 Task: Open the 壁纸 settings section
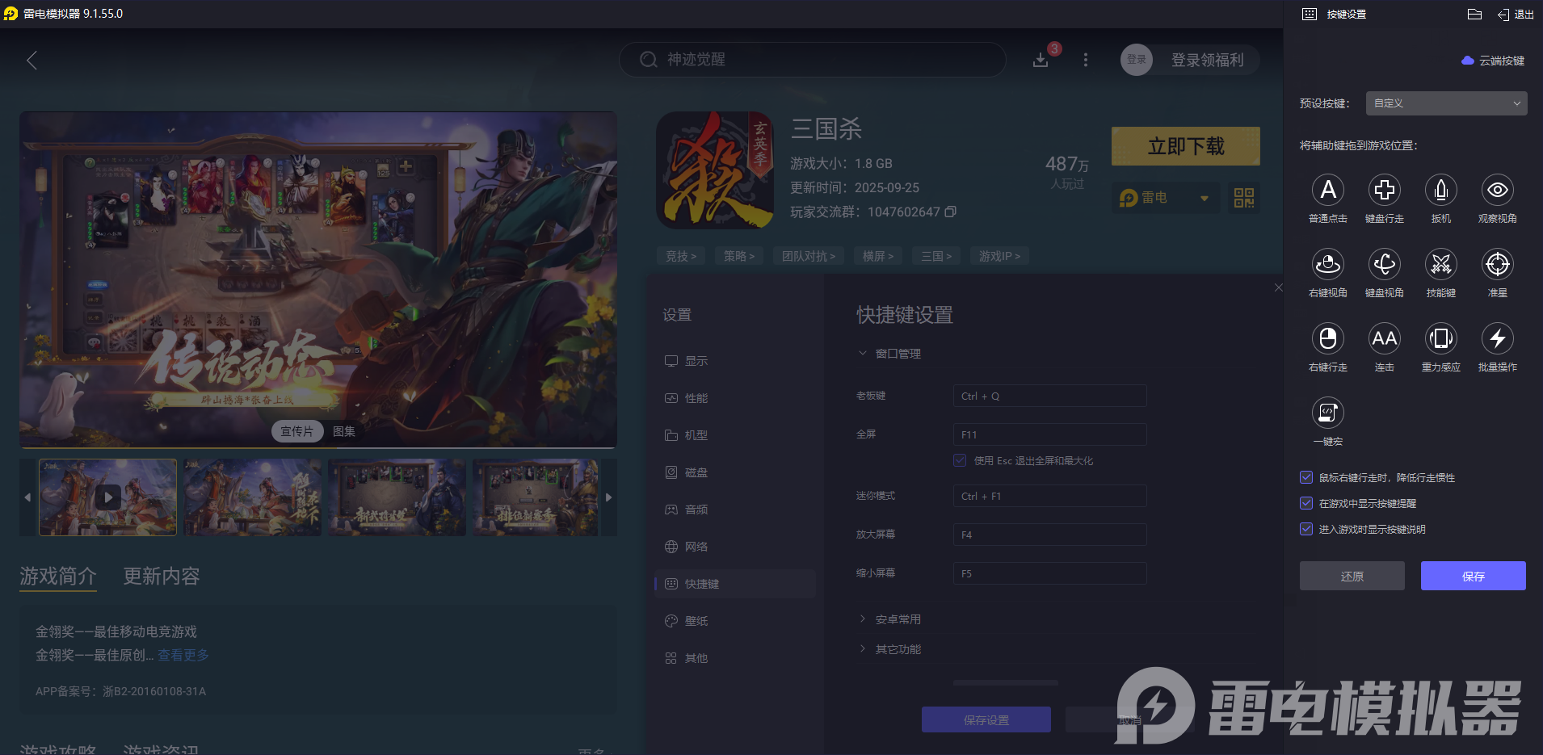(x=696, y=620)
